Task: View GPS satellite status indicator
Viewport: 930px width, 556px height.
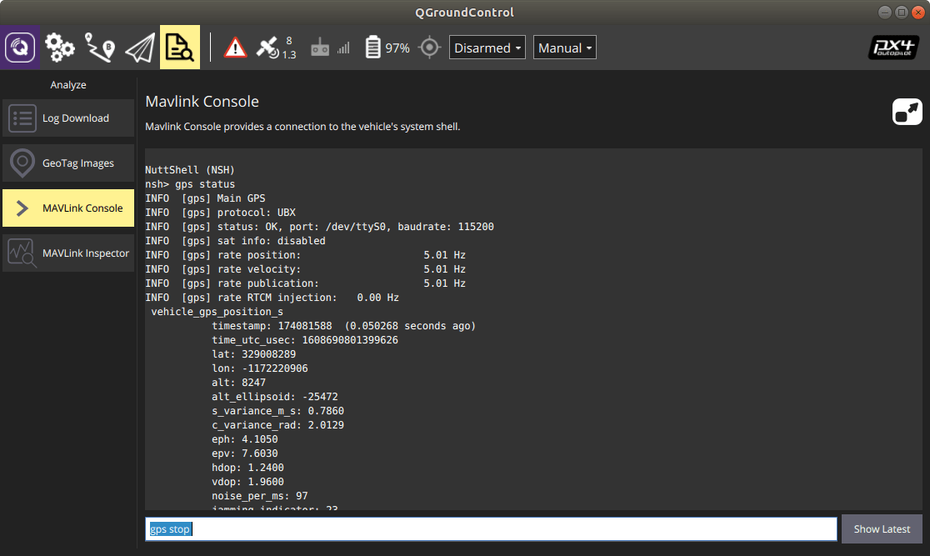Action: tap(276, 48)
